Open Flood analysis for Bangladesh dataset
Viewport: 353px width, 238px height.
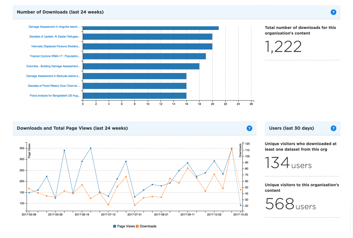(x=55, y=95)
